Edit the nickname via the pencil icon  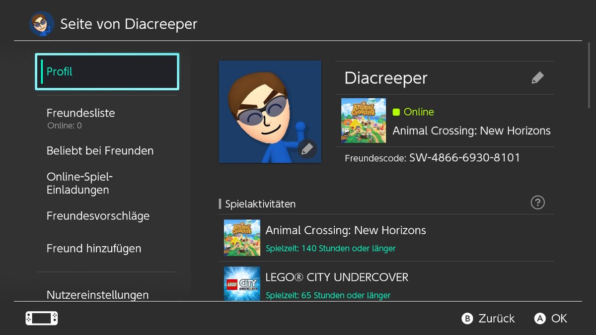point(537,78)
